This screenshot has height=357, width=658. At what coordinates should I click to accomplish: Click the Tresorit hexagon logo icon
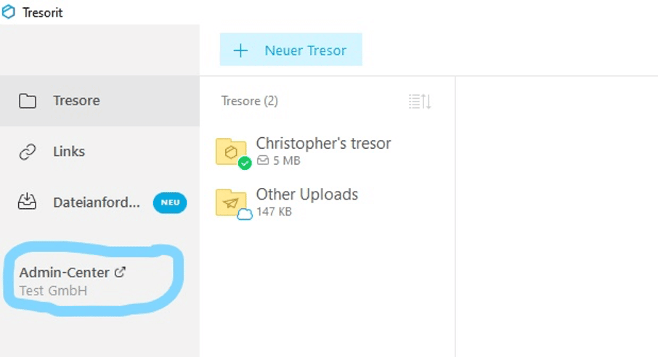(x=9, y=12)
